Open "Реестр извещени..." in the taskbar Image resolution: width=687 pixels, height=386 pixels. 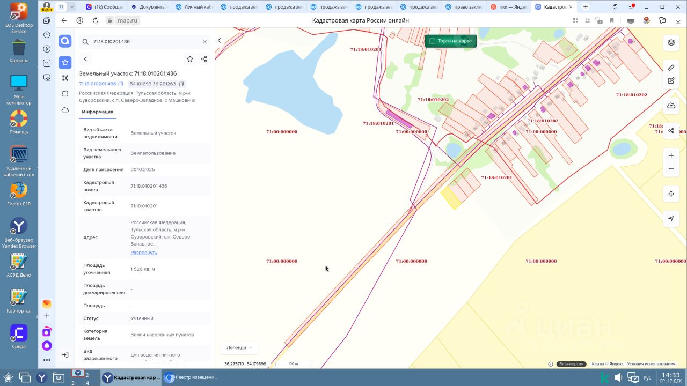coord(193,377)
